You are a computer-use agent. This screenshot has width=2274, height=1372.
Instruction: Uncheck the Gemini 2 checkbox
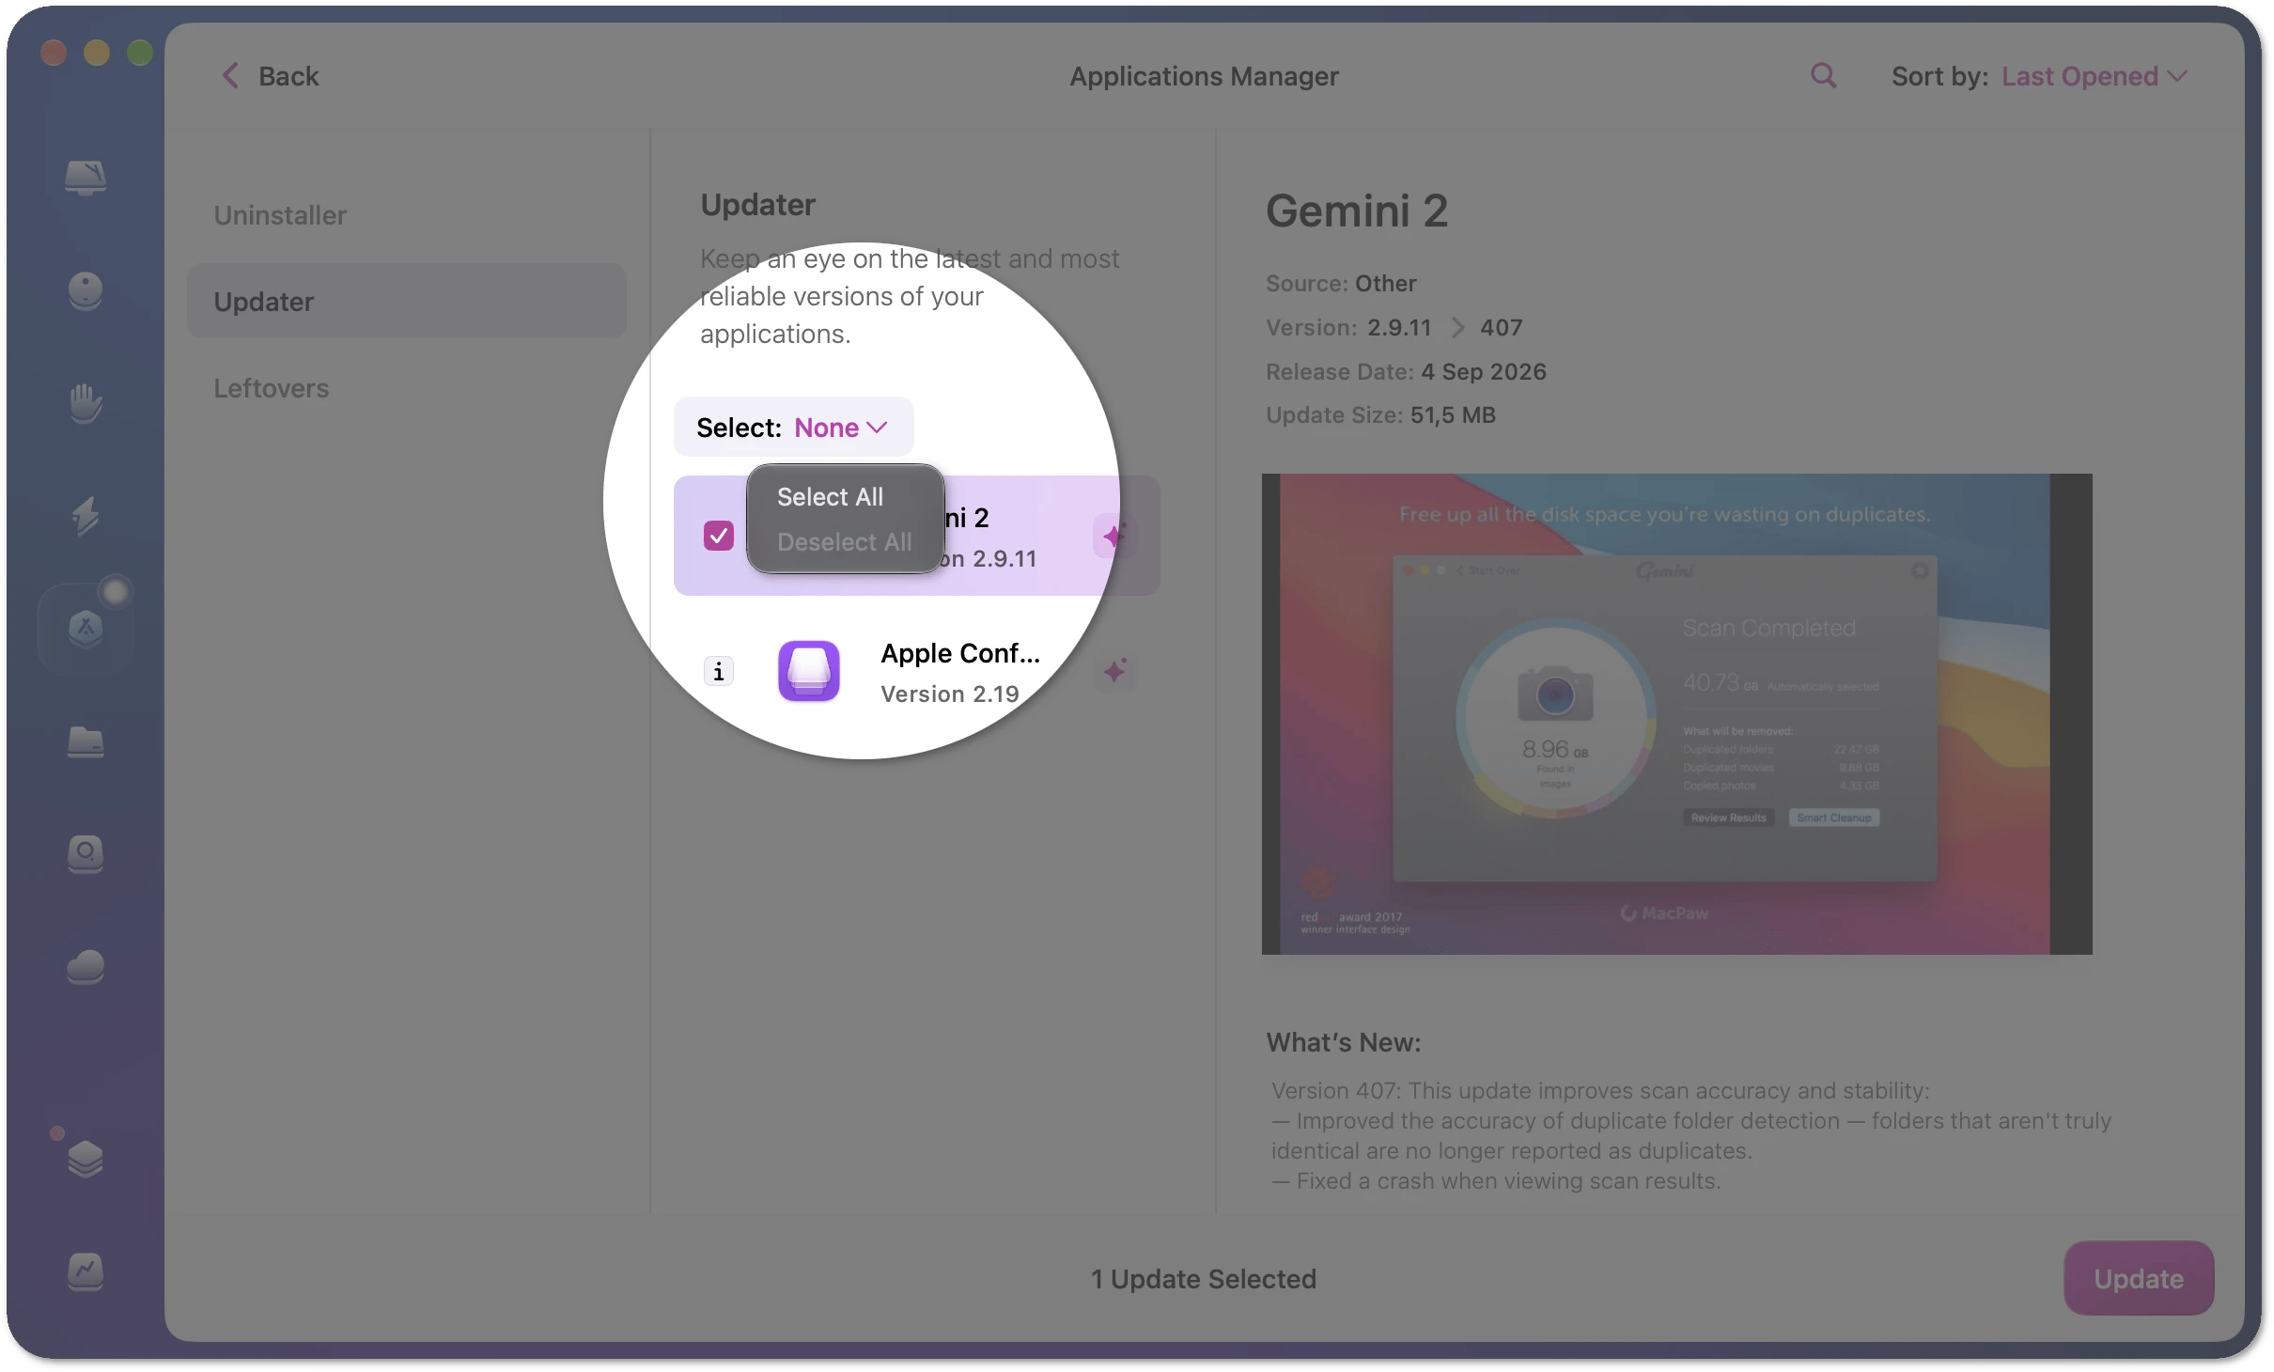(x=719, y=536)
